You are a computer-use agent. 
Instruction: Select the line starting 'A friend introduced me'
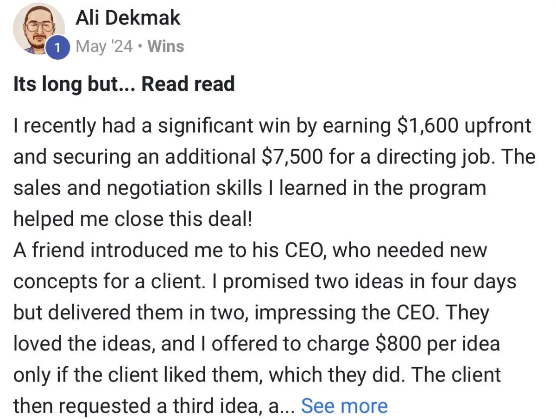pyautogui.click(x=250, y=250)
